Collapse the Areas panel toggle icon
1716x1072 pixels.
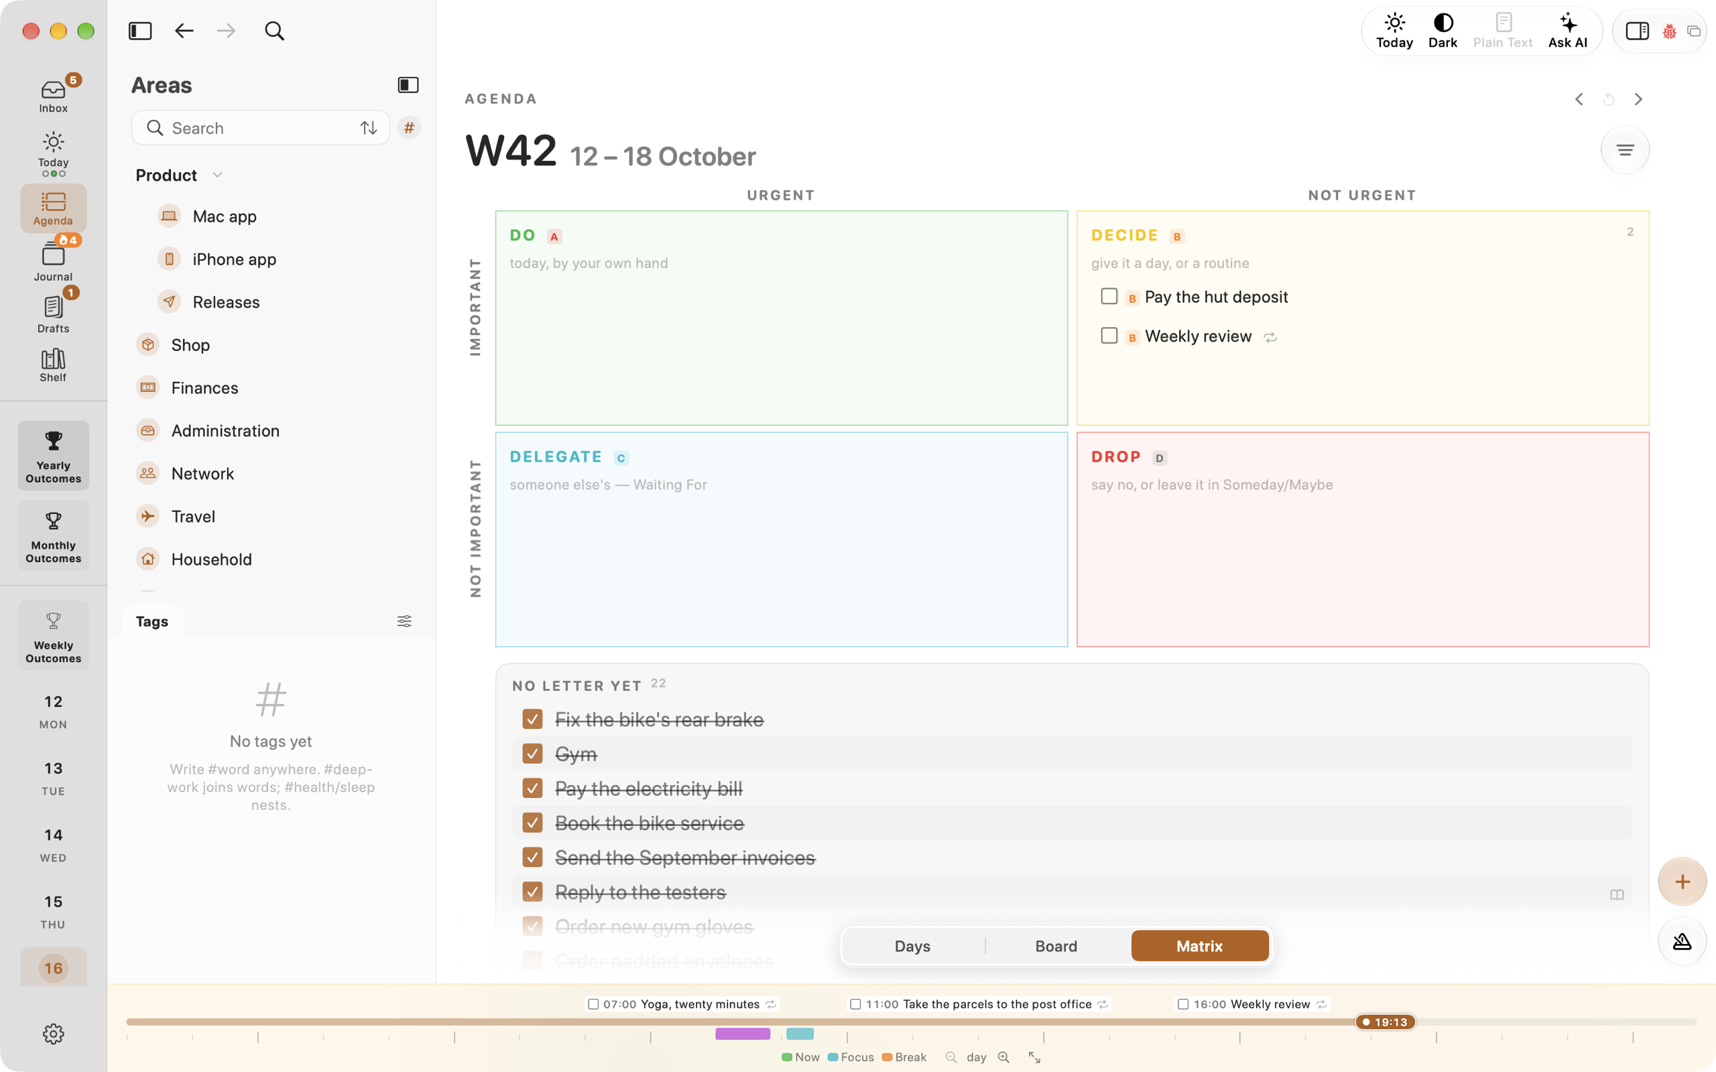(x=408, y=85)
